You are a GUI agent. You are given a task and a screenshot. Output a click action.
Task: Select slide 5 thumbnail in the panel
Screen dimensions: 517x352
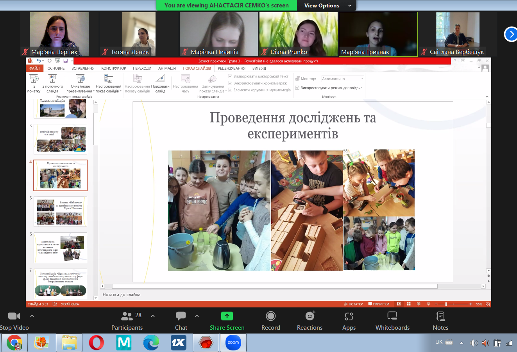[x=60, y=212]
